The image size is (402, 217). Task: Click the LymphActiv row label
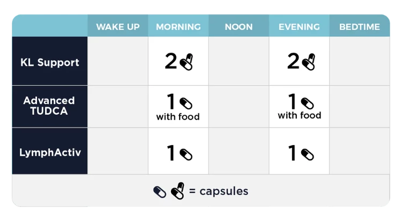(x=49, y=152)
